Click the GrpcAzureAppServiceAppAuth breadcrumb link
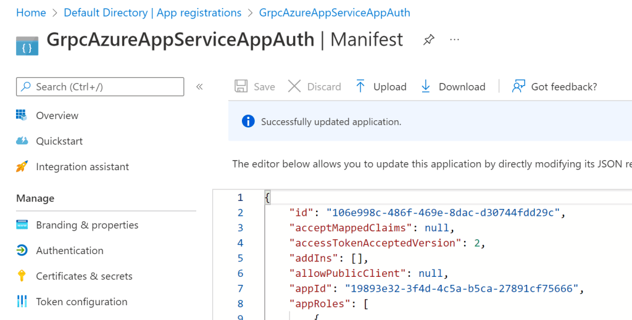Viewport: 632px width, 320px height. click(x=335, y=12)
